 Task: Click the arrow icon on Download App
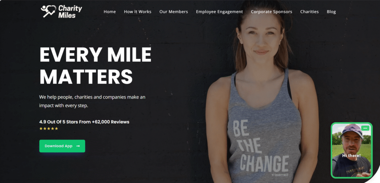click(78, 146)
